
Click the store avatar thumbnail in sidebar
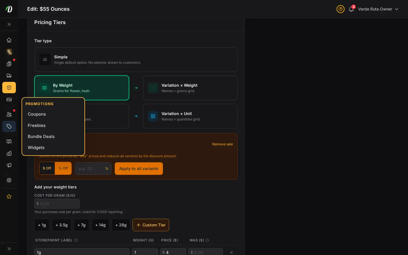click(9, 52)
